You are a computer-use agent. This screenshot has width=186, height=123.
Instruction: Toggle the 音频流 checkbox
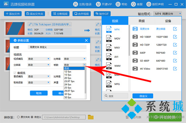click(x=15, y=73)
